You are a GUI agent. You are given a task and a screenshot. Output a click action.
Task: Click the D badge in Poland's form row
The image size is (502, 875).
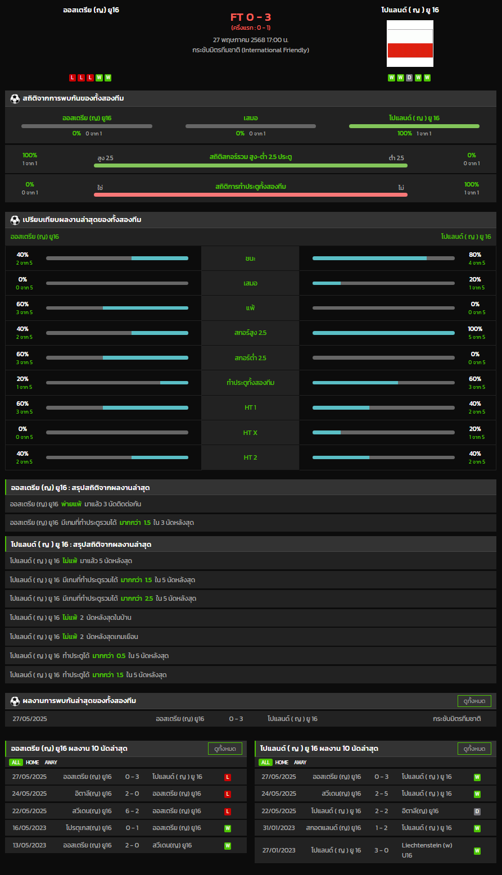409,78
